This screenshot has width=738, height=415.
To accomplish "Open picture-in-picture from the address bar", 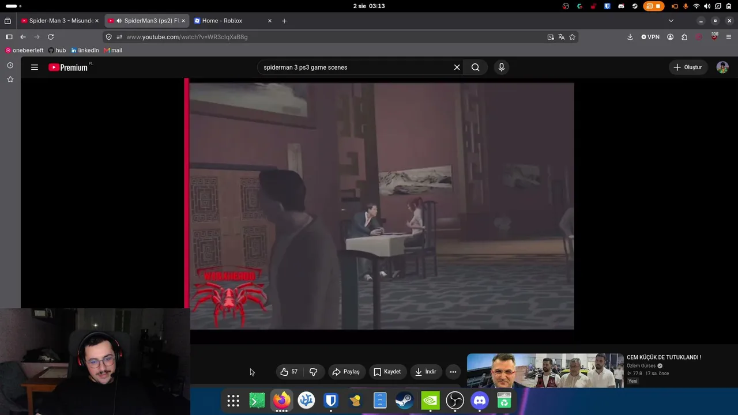I will pyautogui.click(x=551, y=37).
